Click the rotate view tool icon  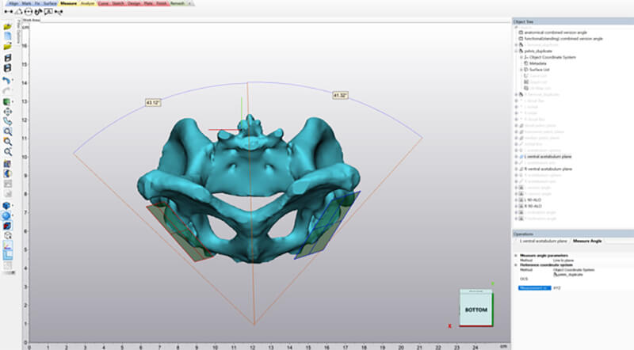coord(7,121)
